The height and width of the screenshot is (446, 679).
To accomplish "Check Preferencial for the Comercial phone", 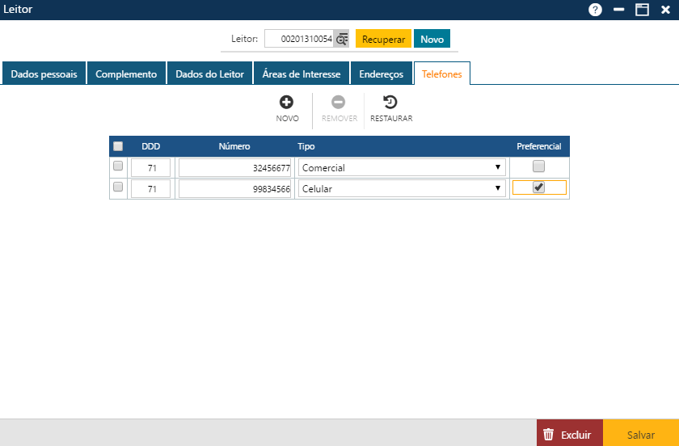I will coord(539,166).
